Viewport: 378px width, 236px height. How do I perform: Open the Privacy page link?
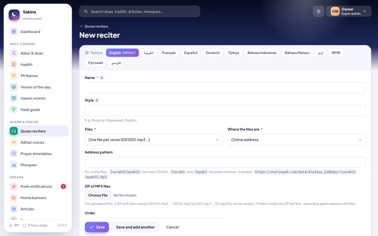pos(35,225)
